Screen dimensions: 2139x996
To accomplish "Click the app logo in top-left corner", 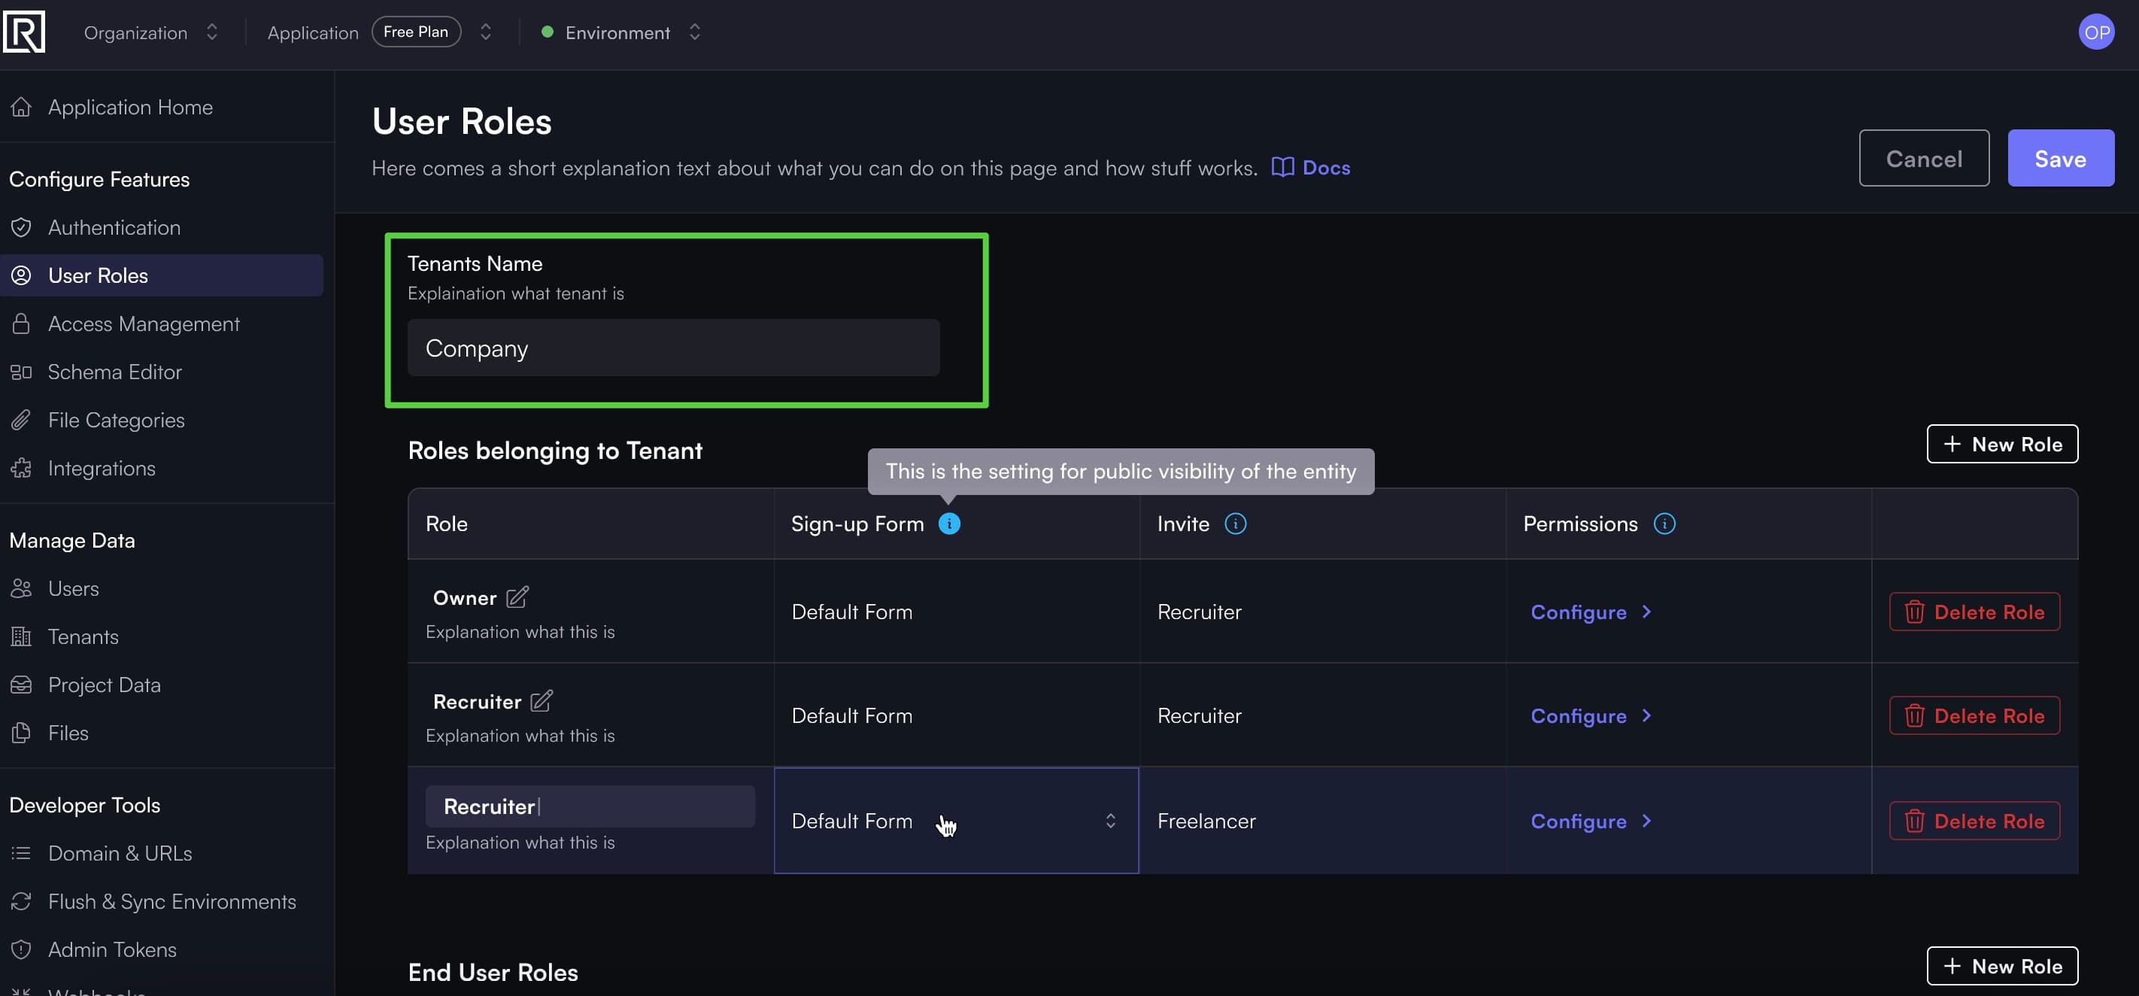I will 24,32.
